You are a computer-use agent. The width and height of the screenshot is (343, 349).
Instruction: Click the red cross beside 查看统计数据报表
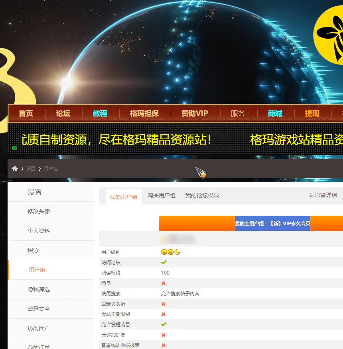(x=164, y=345)
